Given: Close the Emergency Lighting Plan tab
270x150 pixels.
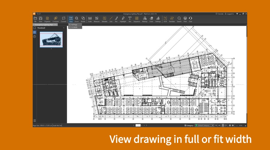Looking at the screenshot, I should pyautogui.click(x=55, y=25).
